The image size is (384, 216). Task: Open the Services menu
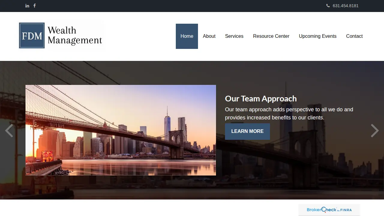click(x=234, y=36)
